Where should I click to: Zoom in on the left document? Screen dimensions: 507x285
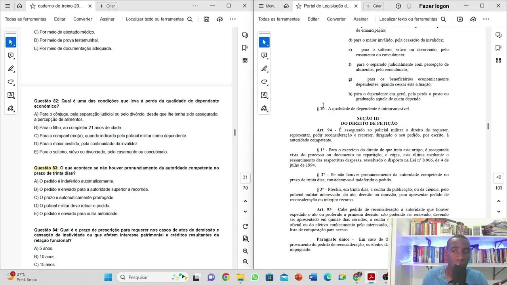tap(245, 251)
